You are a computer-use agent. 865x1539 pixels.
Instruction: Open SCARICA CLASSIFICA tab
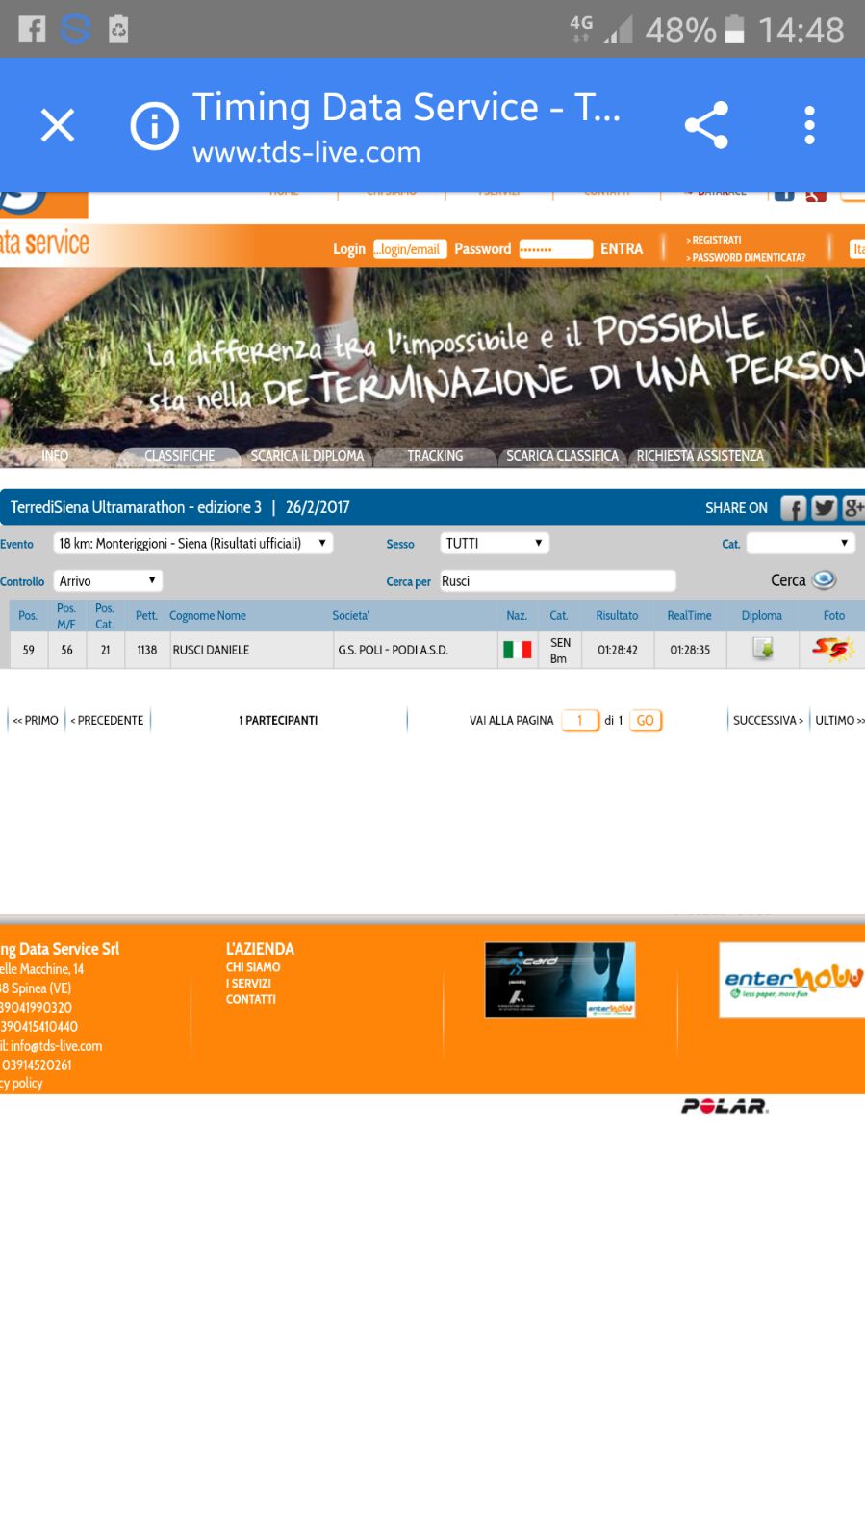(x=562, y=456)
